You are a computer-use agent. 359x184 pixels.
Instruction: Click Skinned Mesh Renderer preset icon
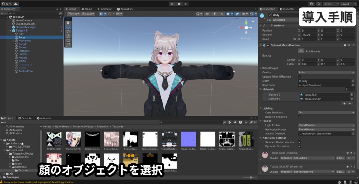pyautogui.click(x=349, y=45)
